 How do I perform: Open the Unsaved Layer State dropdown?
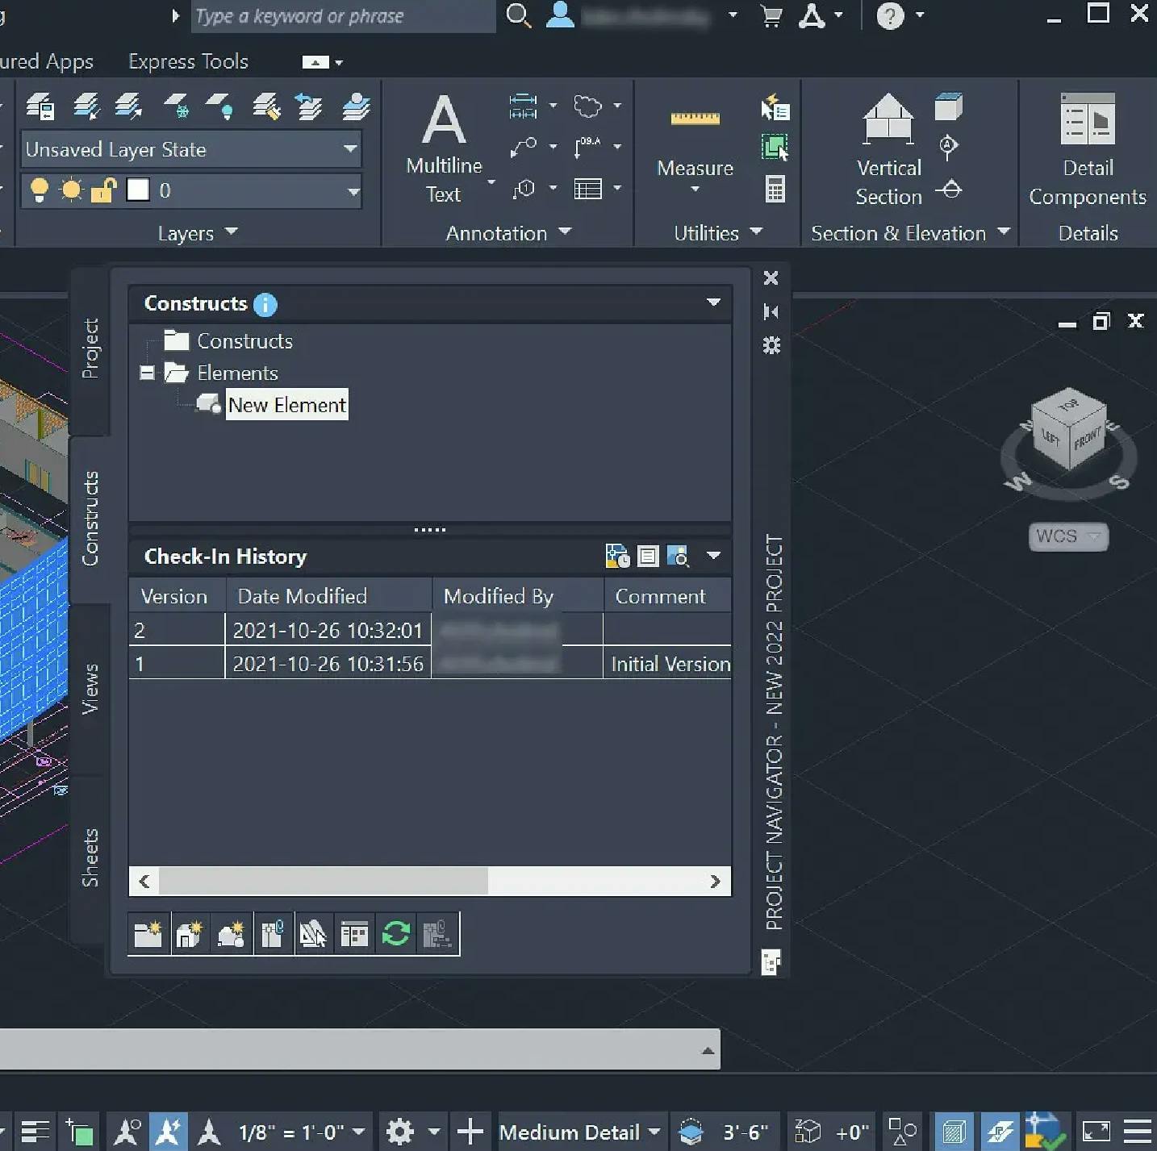tap(190, 149)
